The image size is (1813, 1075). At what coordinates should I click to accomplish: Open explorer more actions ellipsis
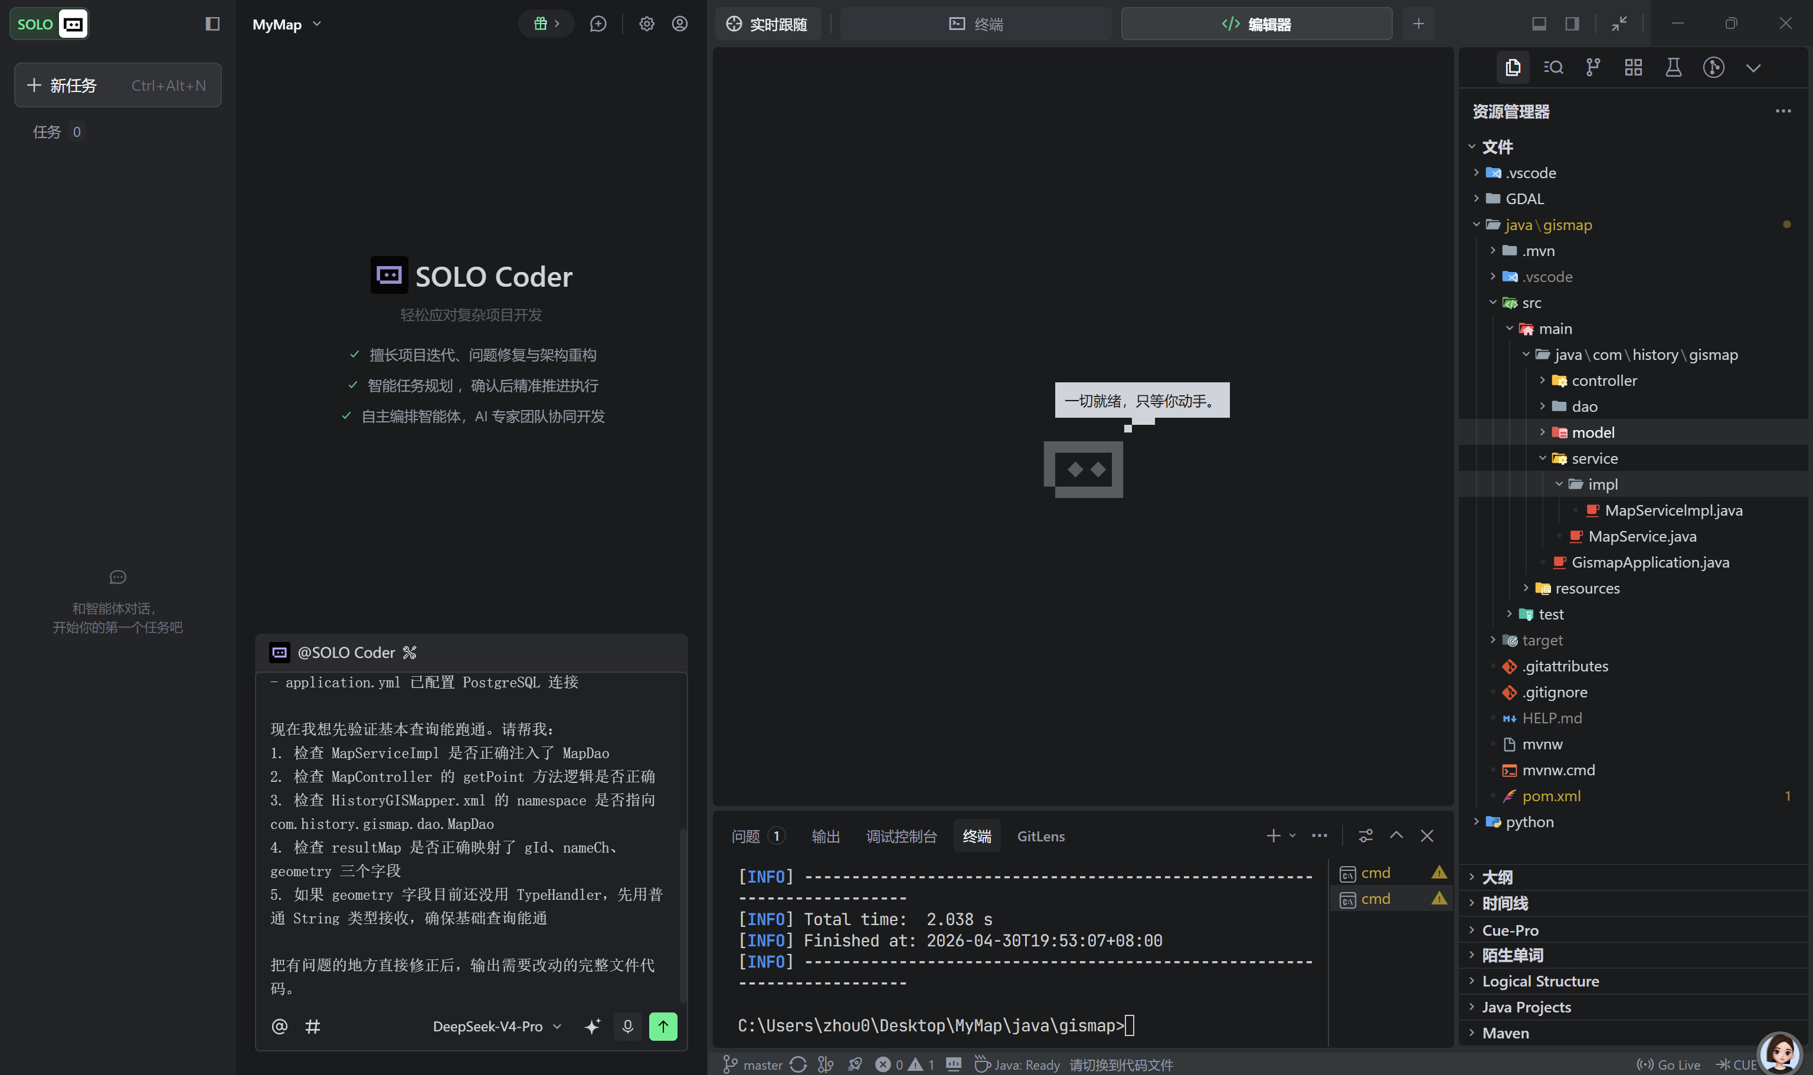1783,111
